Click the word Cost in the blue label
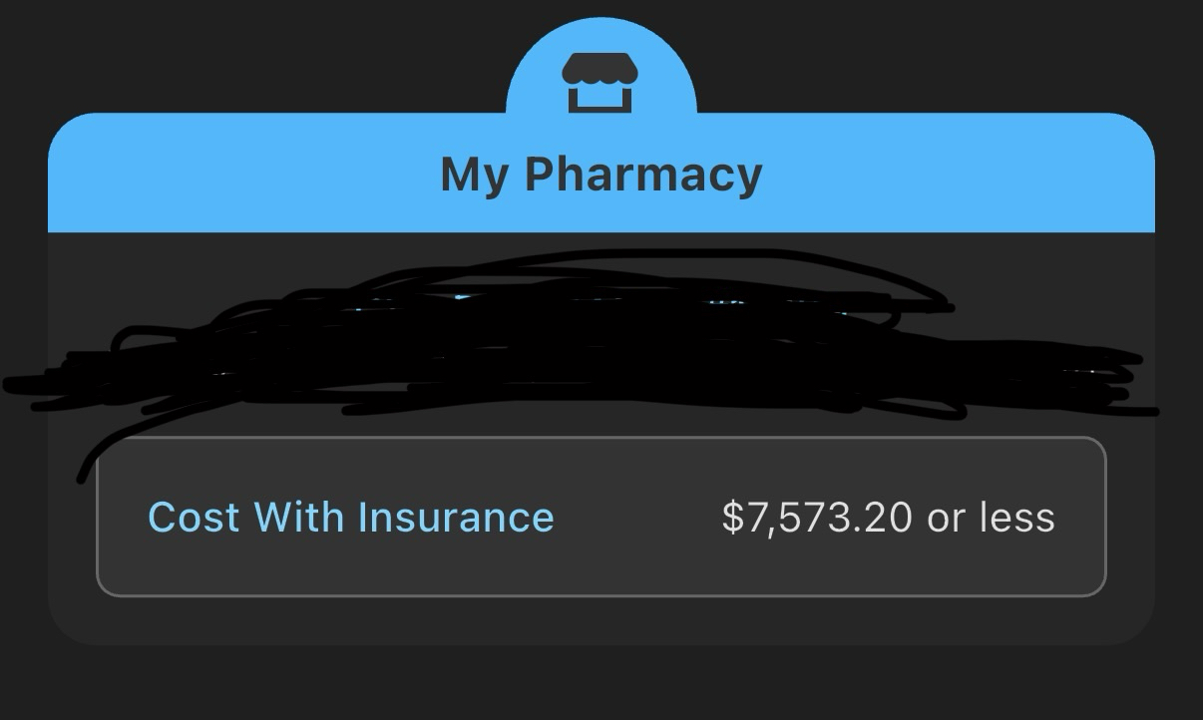Viewport: 1203px width, 720px height. pos(194,518)
